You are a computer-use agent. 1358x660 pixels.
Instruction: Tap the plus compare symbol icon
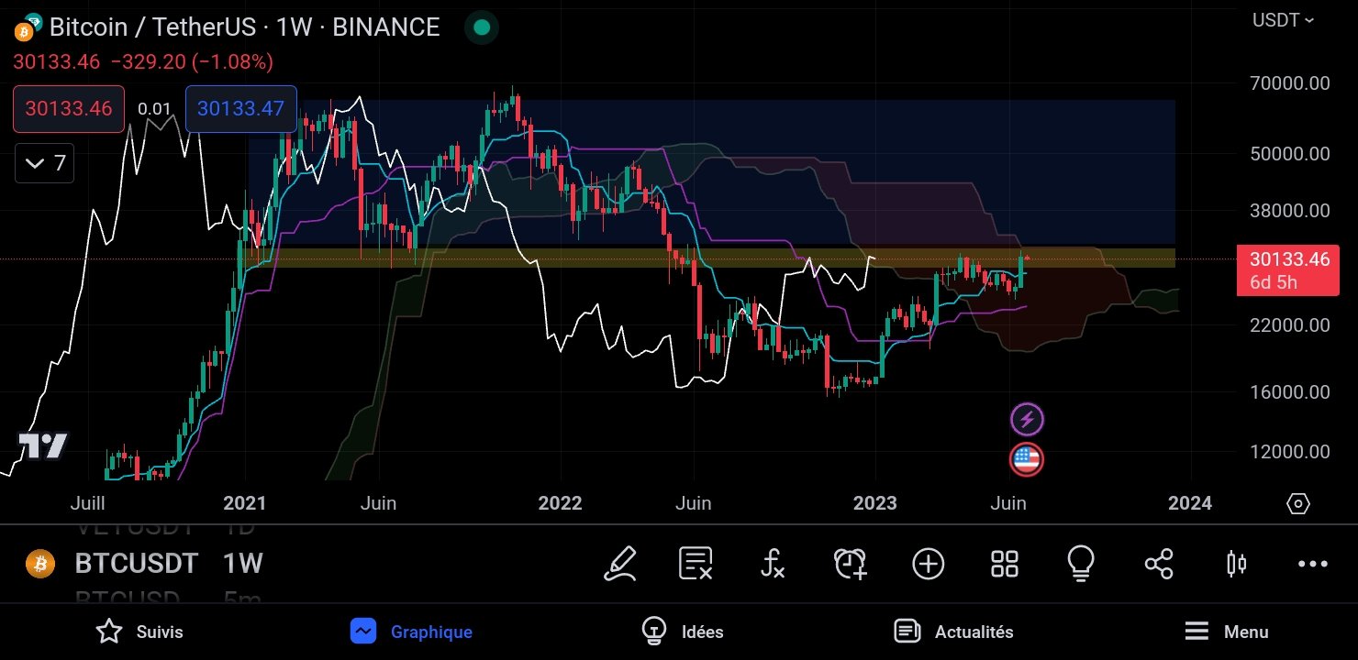pyautogui.click(x=928, y=563)
